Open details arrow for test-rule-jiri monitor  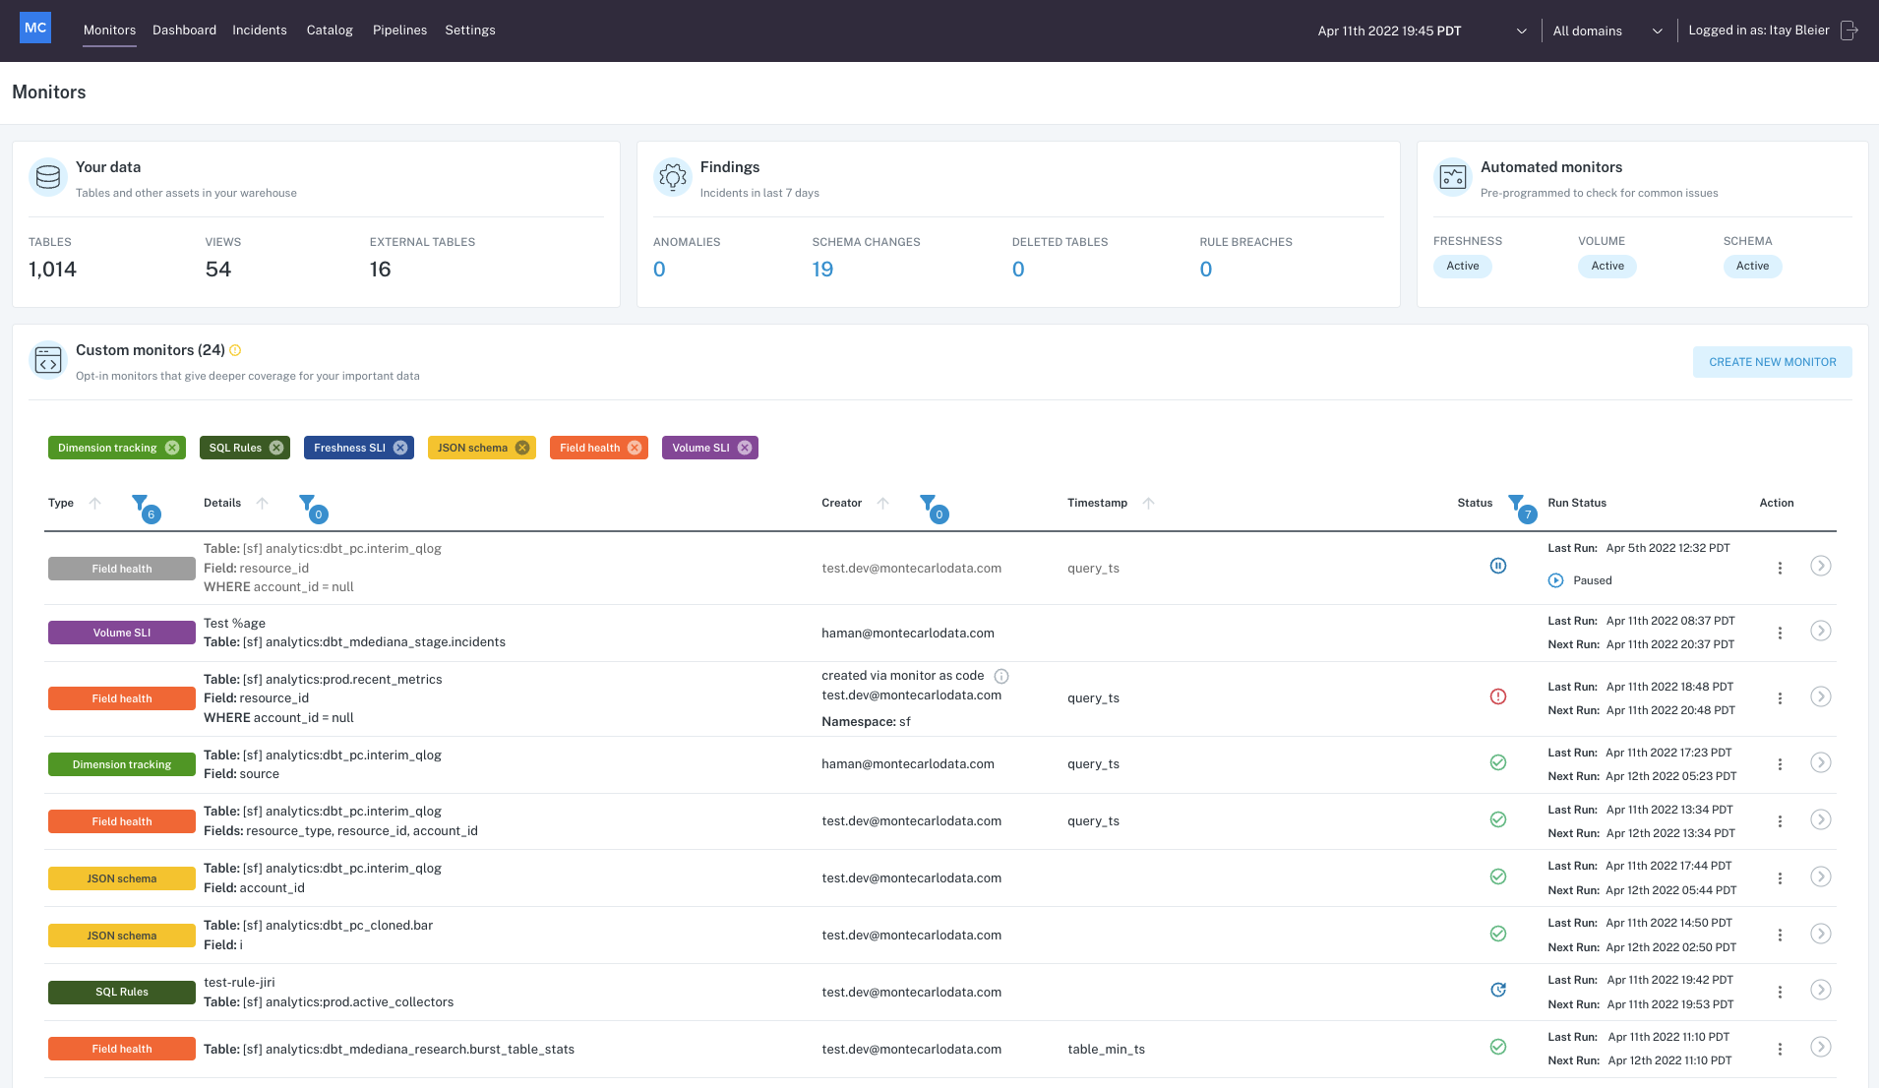(x=1821, y=990)
